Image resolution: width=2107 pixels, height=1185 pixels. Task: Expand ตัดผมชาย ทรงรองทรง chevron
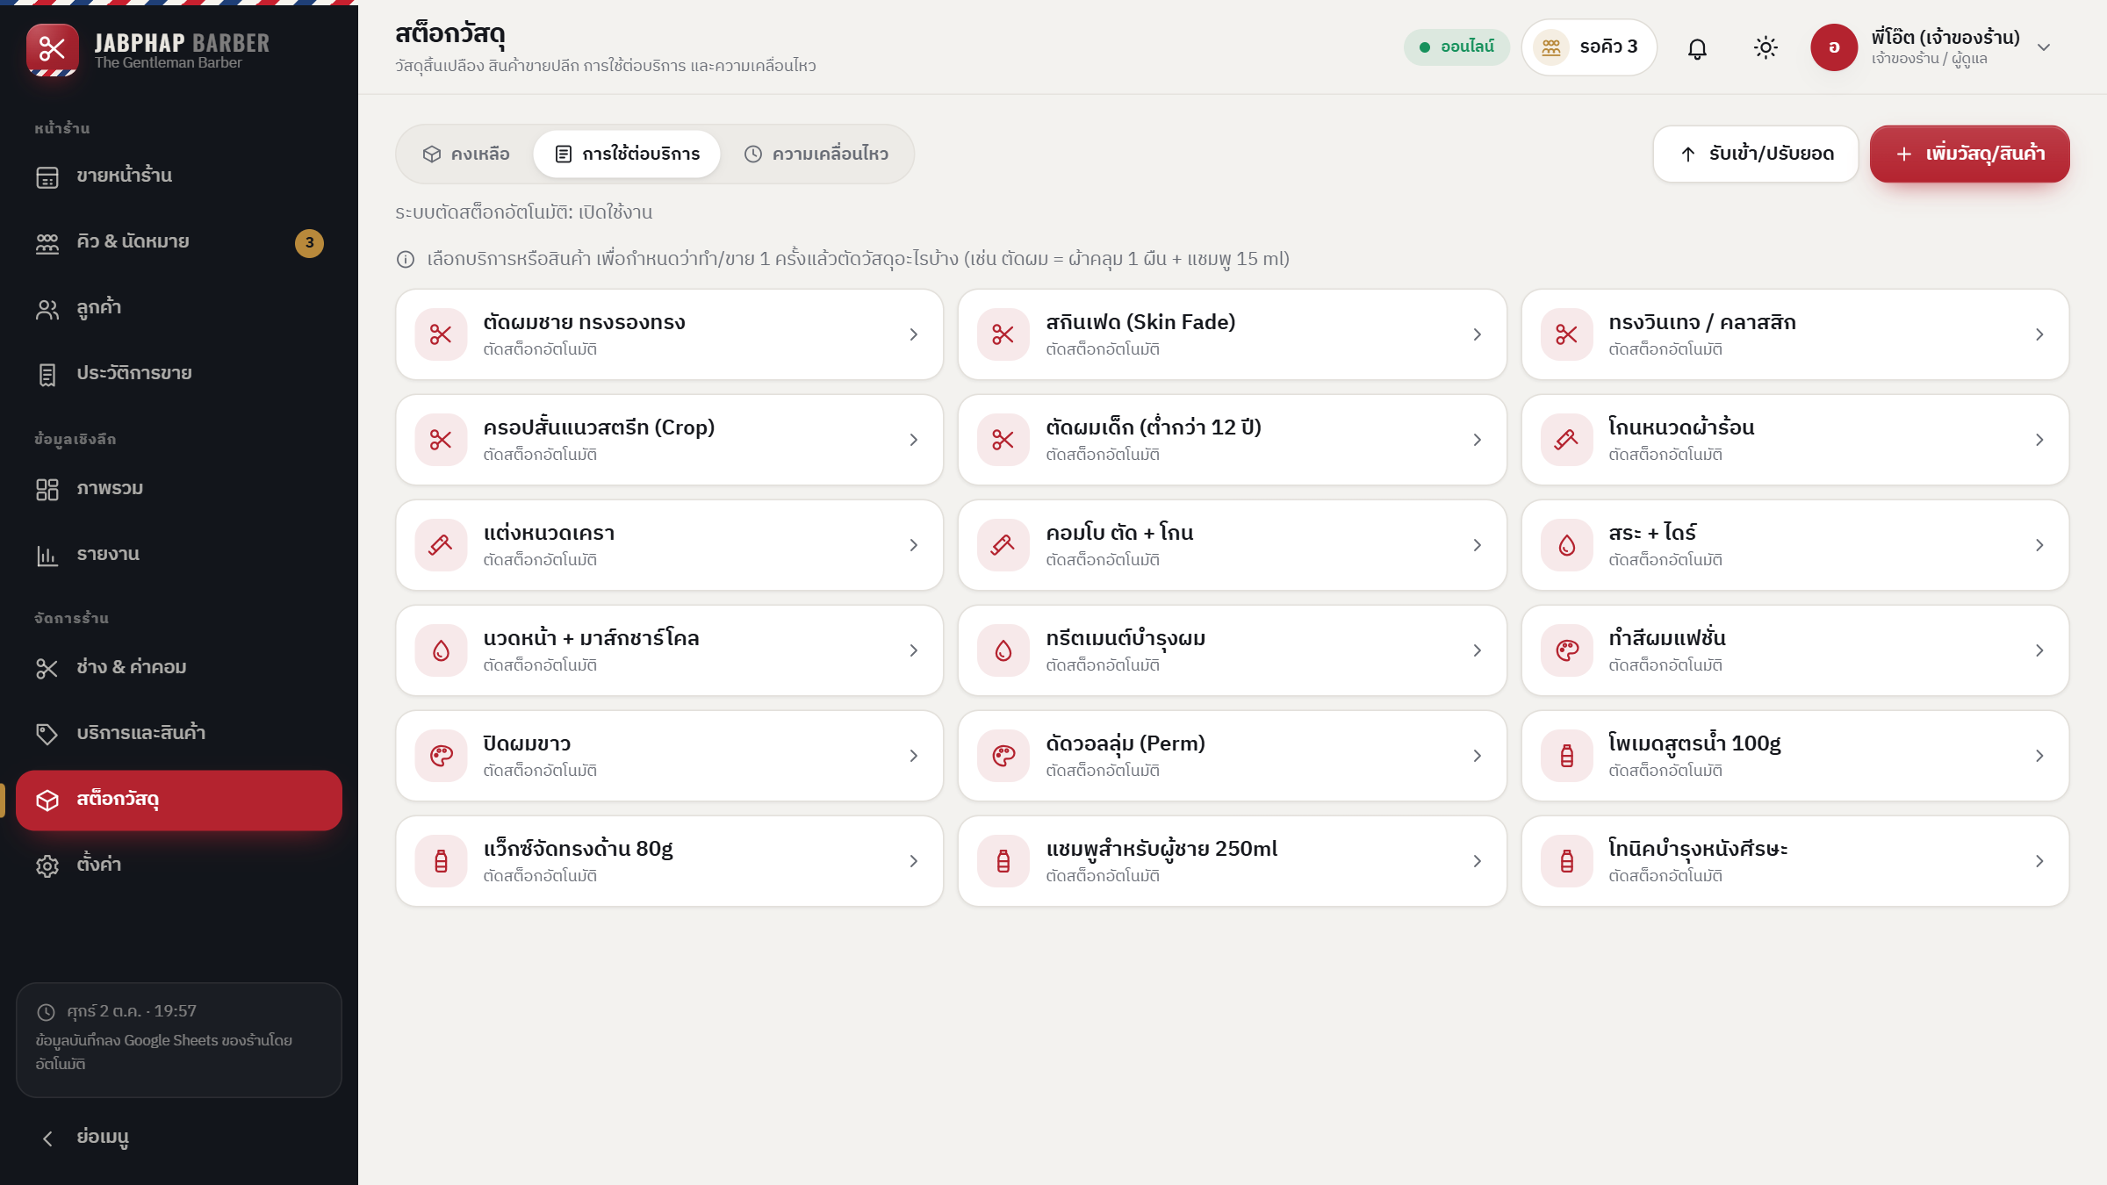914,334
